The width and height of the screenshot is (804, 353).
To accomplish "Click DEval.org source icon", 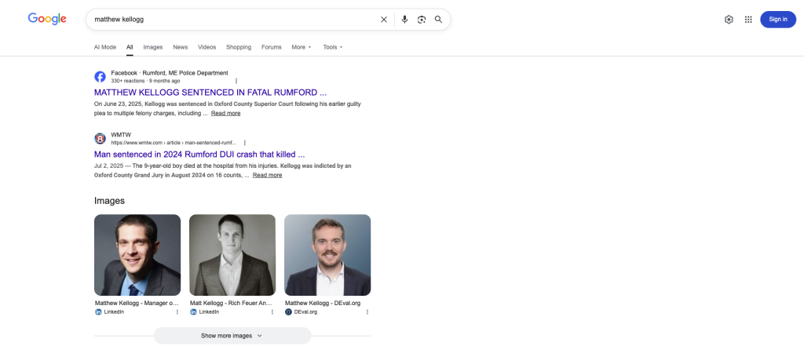I will 289,312.
